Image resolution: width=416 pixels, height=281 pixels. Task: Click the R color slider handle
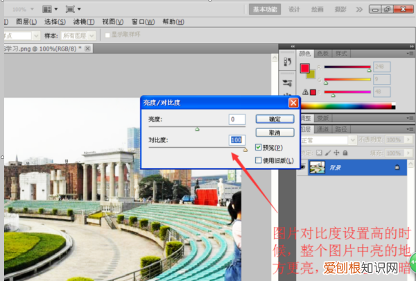coord(369,70)
